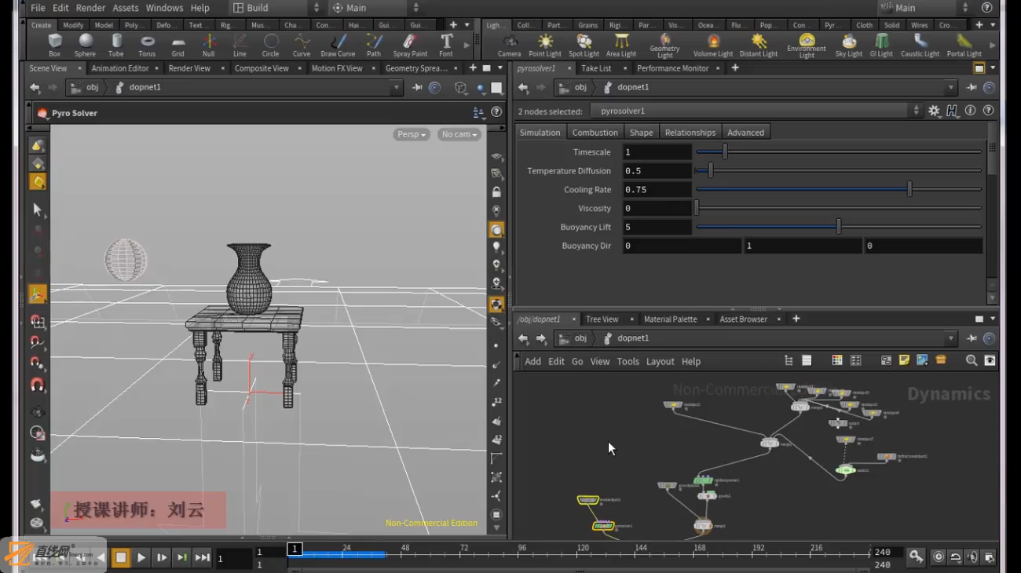Activate the Draw Curve tool
This screenshot has height=573, width=1021.
coord(338,45)
